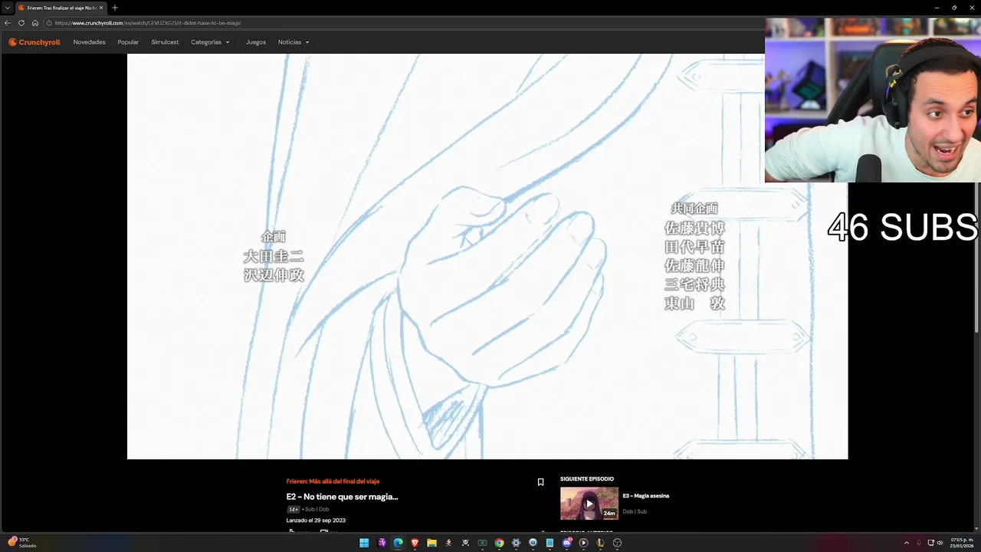This screenshot has width=981, height=552.
Task: Open the Juegos page
Action: (256, 42)
